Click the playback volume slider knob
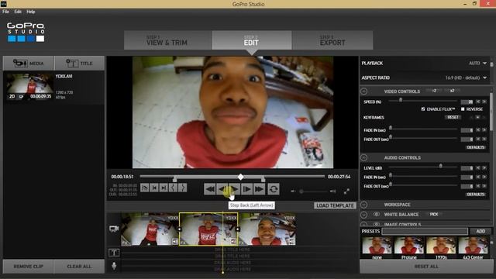The width and height of the screenshot is (496, 279). tap(301, 191)
